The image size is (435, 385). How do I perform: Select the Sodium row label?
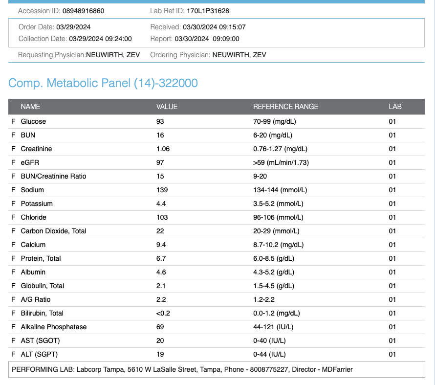[32, 190]
